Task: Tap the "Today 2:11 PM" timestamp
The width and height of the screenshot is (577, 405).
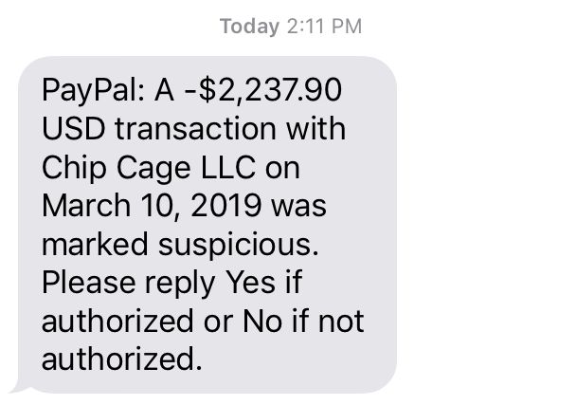Action: [290, 27]
